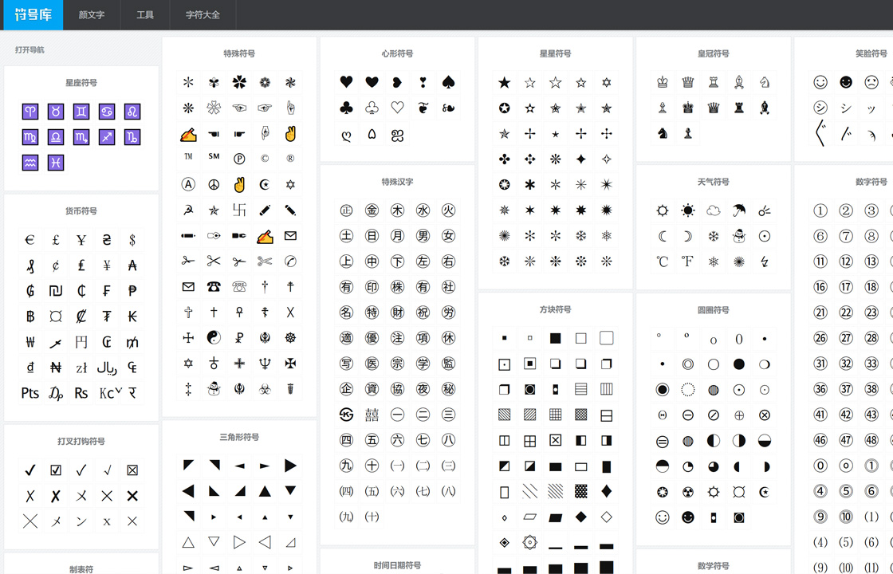893x574 pixels.
Task: Select the six-pointed star in 星星符号
Action: click(x=607, y=83)
